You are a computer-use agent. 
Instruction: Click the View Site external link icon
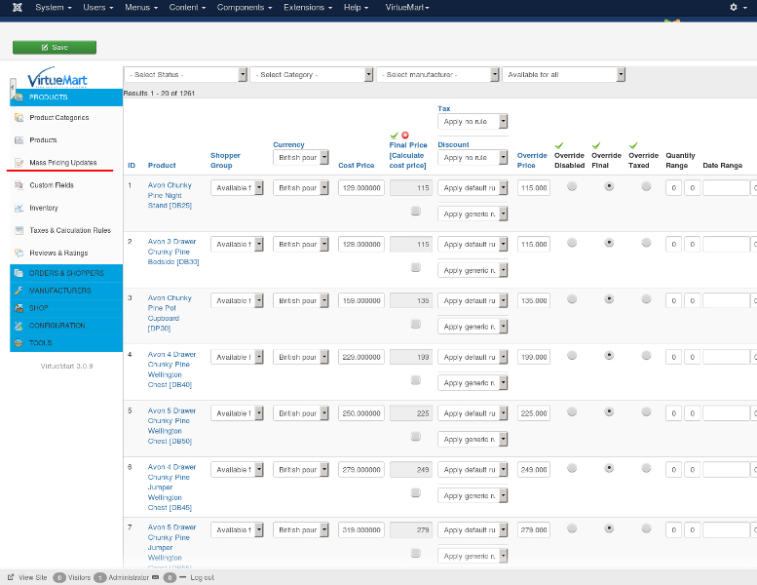coord(11,577)
